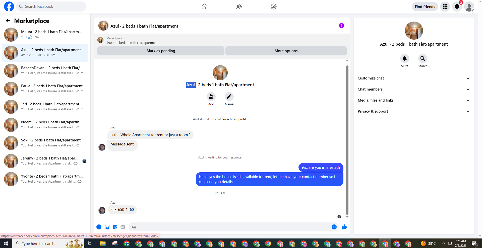Open BabeehDavani conversation
482x248 pixels.
click(45, 70)
